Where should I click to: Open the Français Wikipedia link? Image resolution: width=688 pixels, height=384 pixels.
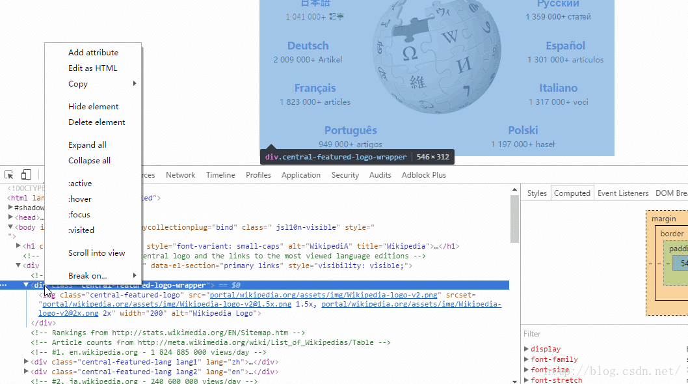coord(315,88)
